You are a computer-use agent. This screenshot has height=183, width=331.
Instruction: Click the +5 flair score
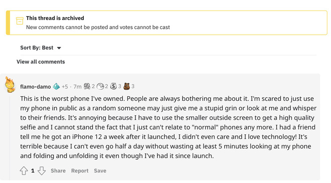point(65,87)
